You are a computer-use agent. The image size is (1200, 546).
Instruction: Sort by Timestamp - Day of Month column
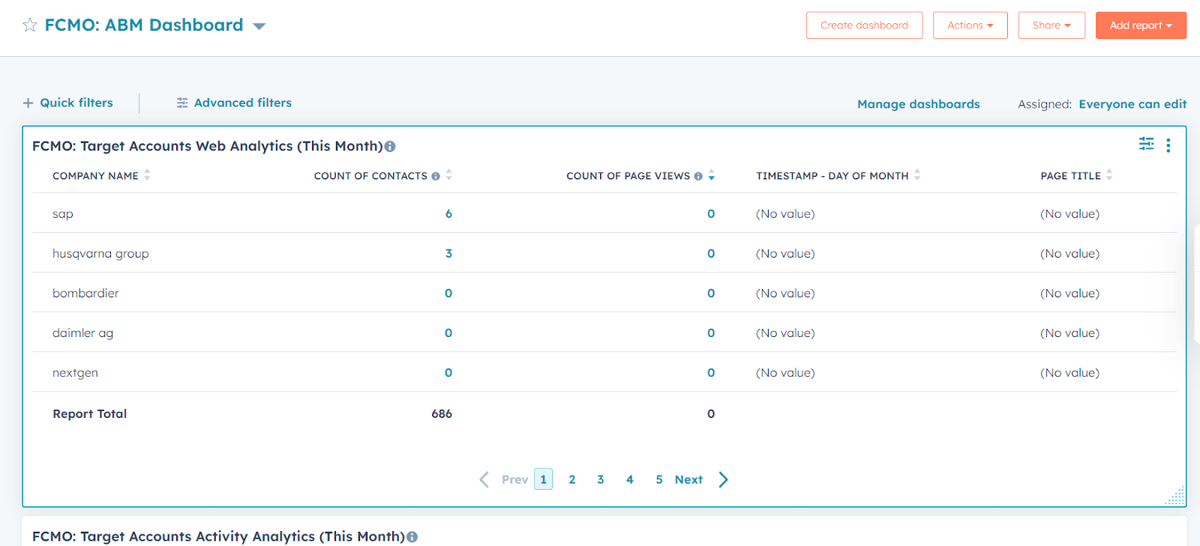point(917,175)
